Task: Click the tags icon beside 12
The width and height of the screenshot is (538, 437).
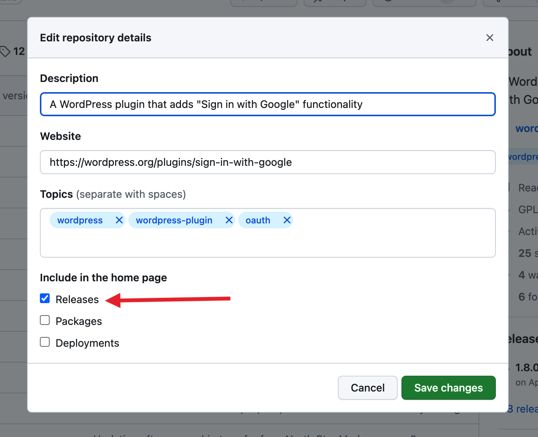Action: tap(5, 51)
